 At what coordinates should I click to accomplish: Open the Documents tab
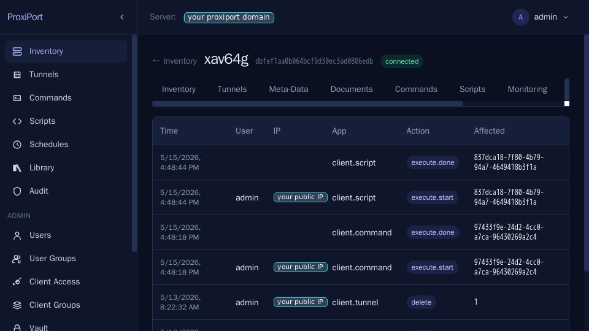pyautogui.click(x=352, y=89)
